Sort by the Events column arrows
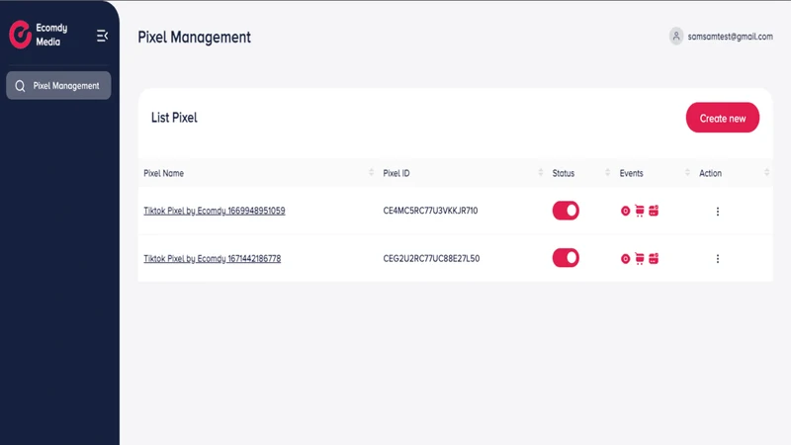 pyautogui.click(x=687, y=172)
